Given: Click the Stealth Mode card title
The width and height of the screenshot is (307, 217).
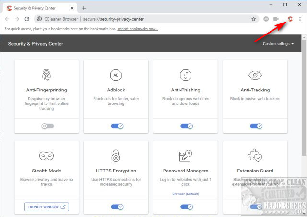Looking at the screenshot, I should (47, 171).
